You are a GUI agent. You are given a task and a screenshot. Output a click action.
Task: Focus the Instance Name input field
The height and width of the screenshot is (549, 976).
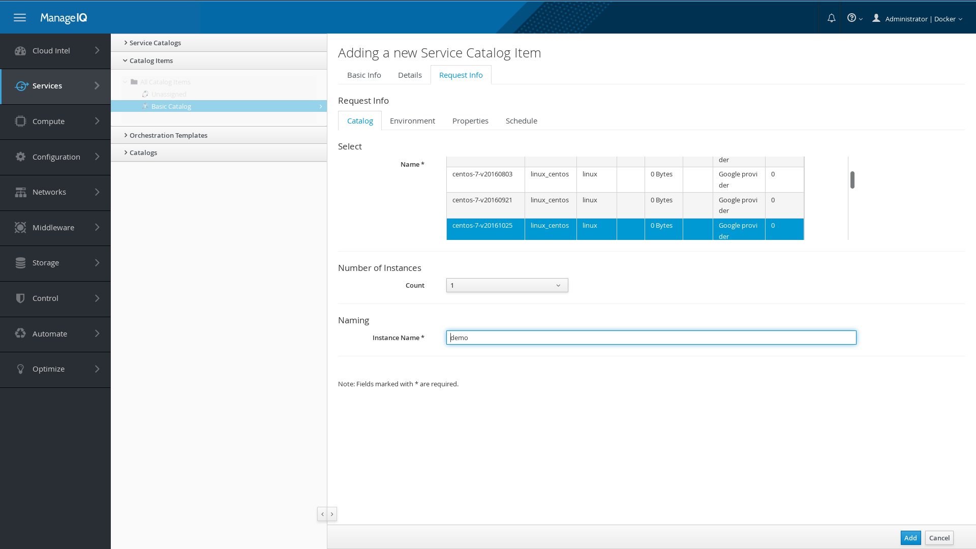tap(651, 338)
